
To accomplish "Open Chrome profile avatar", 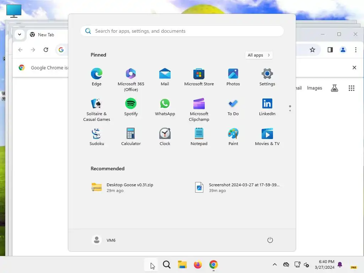I will coord(343,50).
